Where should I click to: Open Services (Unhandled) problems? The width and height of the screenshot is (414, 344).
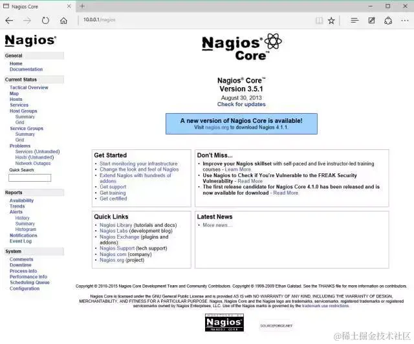click(38, 151)
